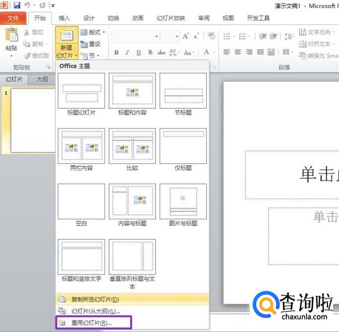Screen dimensions: 339x332
Task: Choose Reuse Slides (重用幻灯片) menu entry
Action: click(93, 323)
